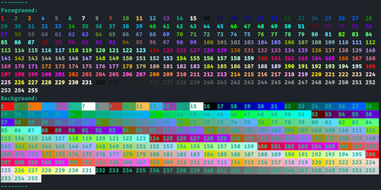
Task: Pick the yellow background swatch 226
Action: coord(21,171)
